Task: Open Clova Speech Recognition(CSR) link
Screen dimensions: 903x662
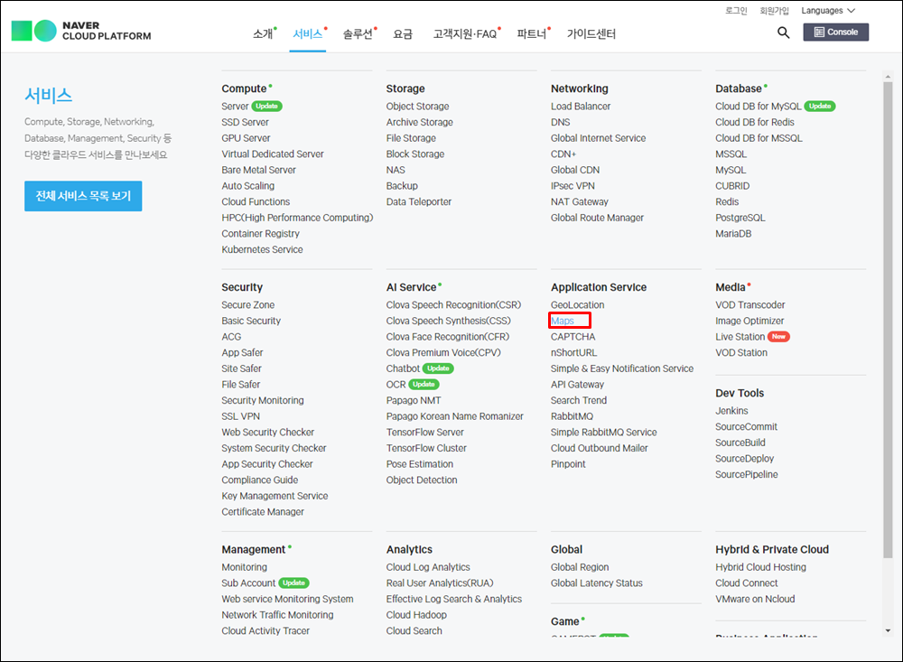Action: pos(453,304)
